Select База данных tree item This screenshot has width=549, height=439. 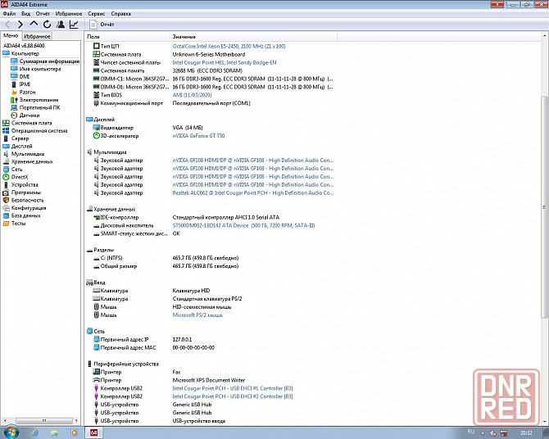(21, 215)
